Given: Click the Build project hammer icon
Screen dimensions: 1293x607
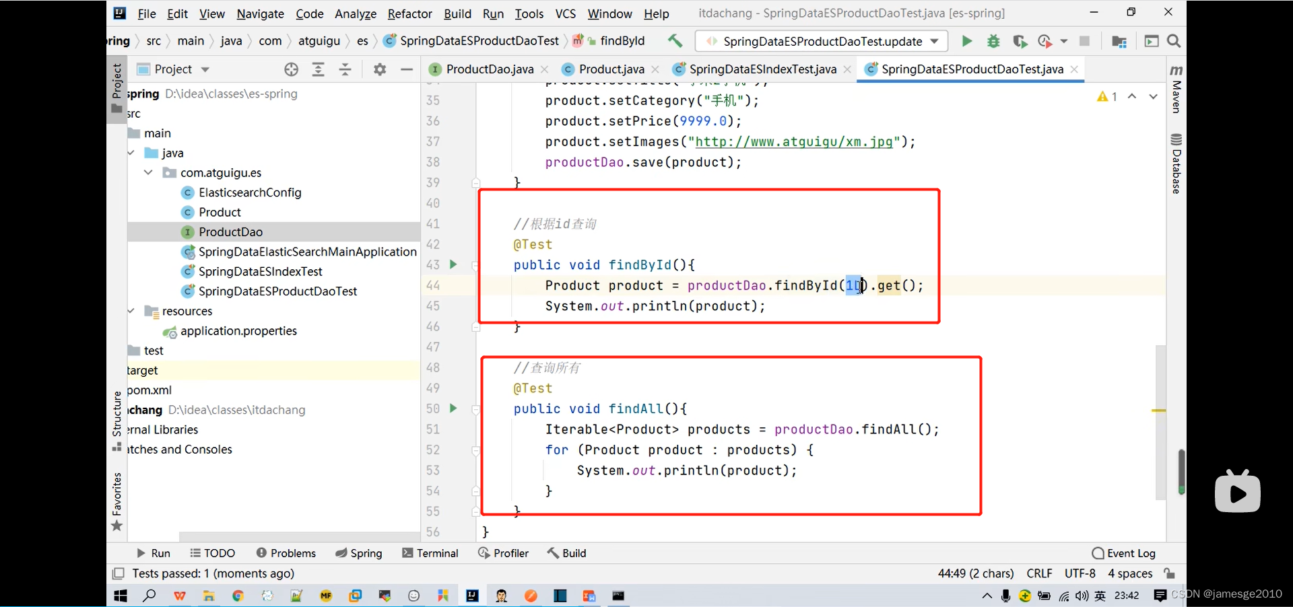Looking at the screenshot, I should (675, 41).
